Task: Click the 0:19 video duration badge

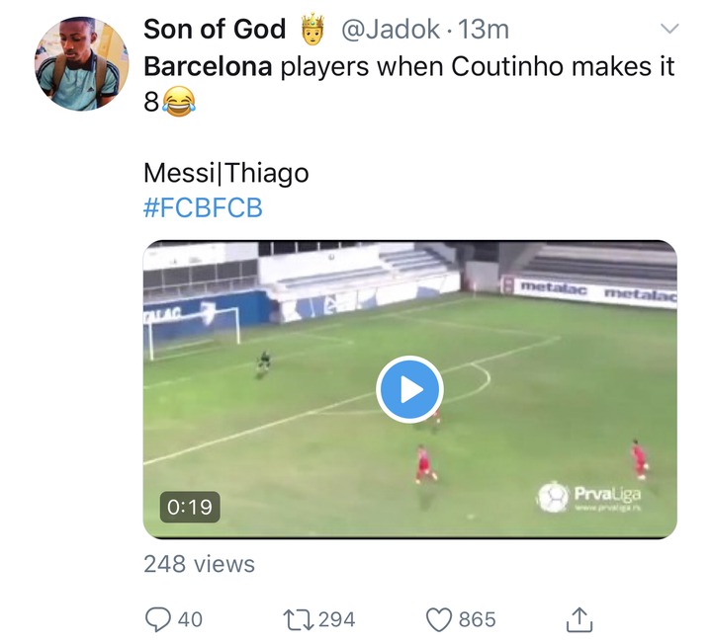Action: click(190, 507)
